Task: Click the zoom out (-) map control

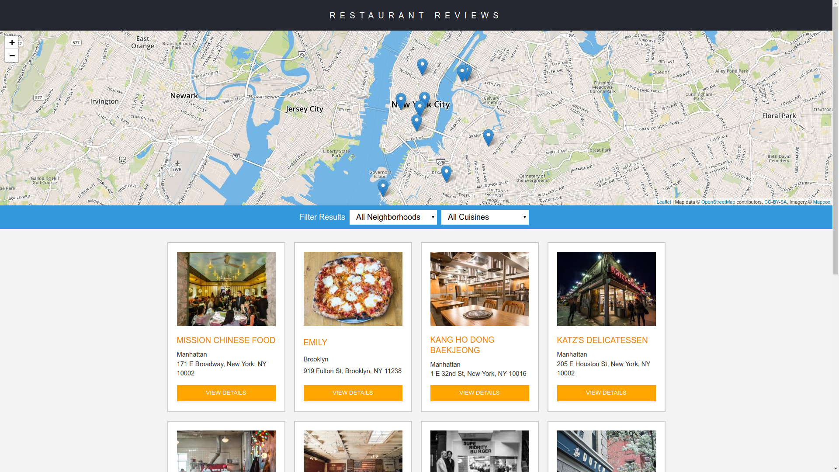Action: (x=11, y=56)
